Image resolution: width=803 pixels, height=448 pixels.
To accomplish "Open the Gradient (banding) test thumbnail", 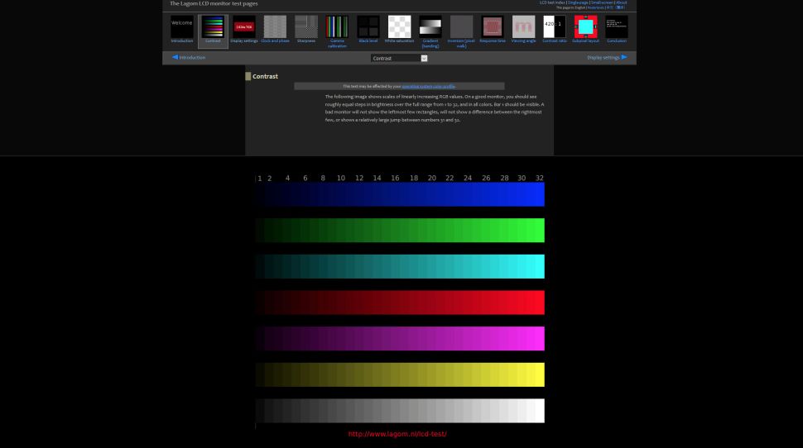I will 430,26.
